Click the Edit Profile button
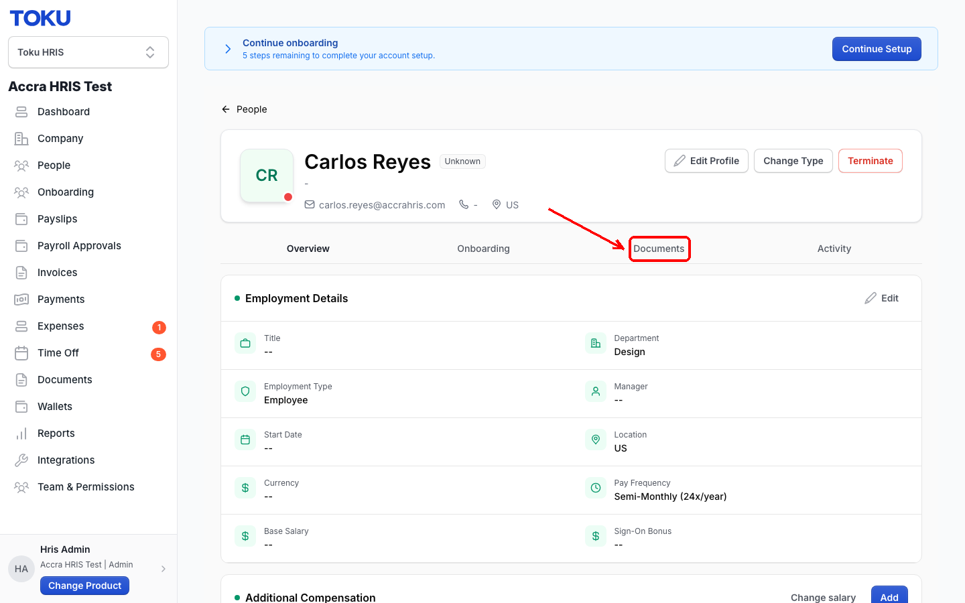This screenshot has height=603, width=965. click(706, 161)
